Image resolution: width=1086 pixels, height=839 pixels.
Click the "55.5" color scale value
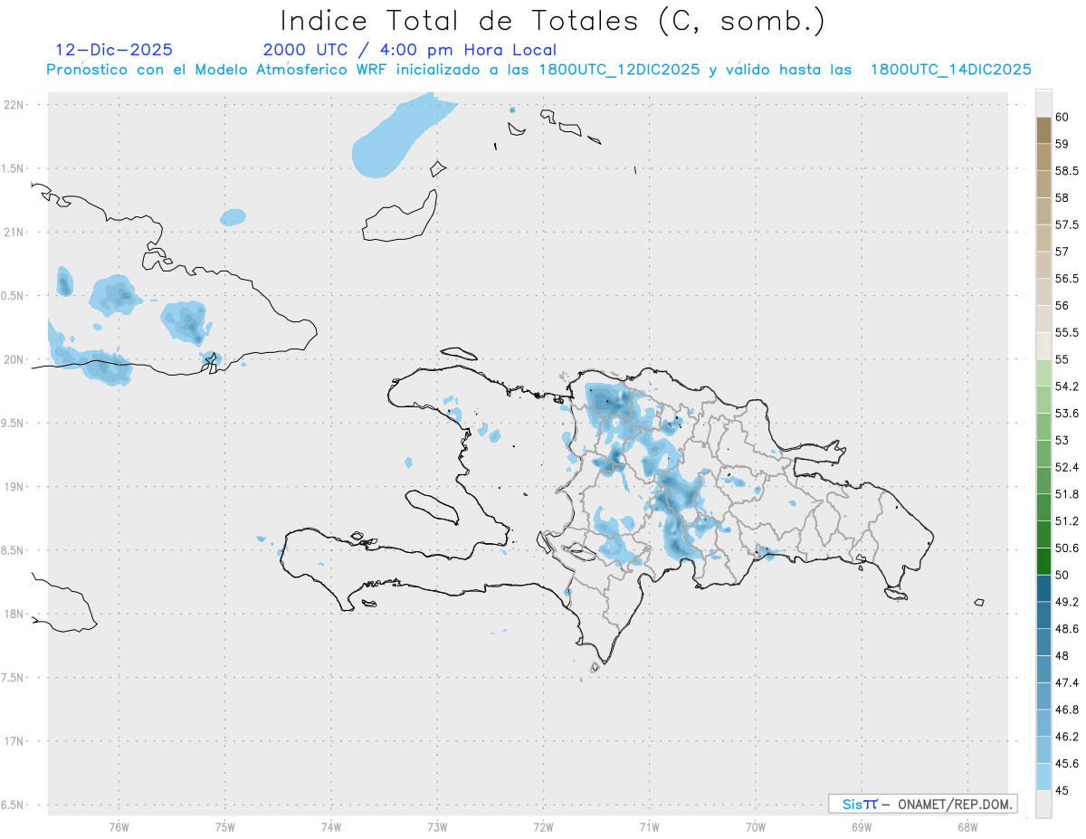pos(1067,332)
